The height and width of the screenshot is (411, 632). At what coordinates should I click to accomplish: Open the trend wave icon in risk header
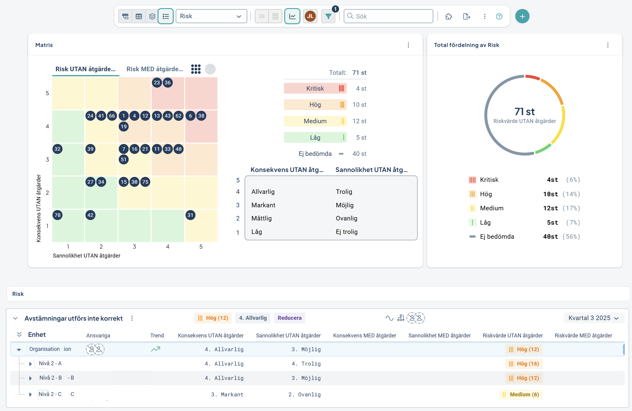point(389,318)
